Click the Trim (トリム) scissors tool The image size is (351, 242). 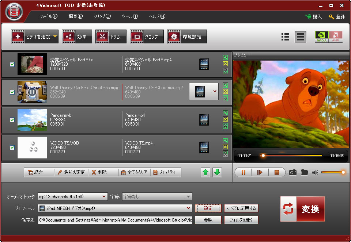coord(111,37)
